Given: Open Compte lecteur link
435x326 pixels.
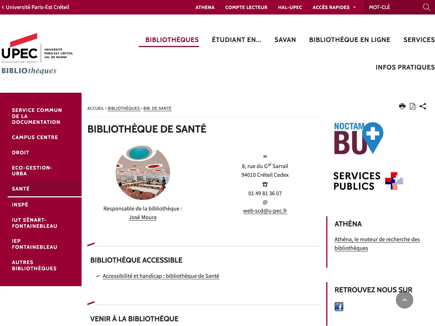Looking at the screenshot, I should pos(246,7).
